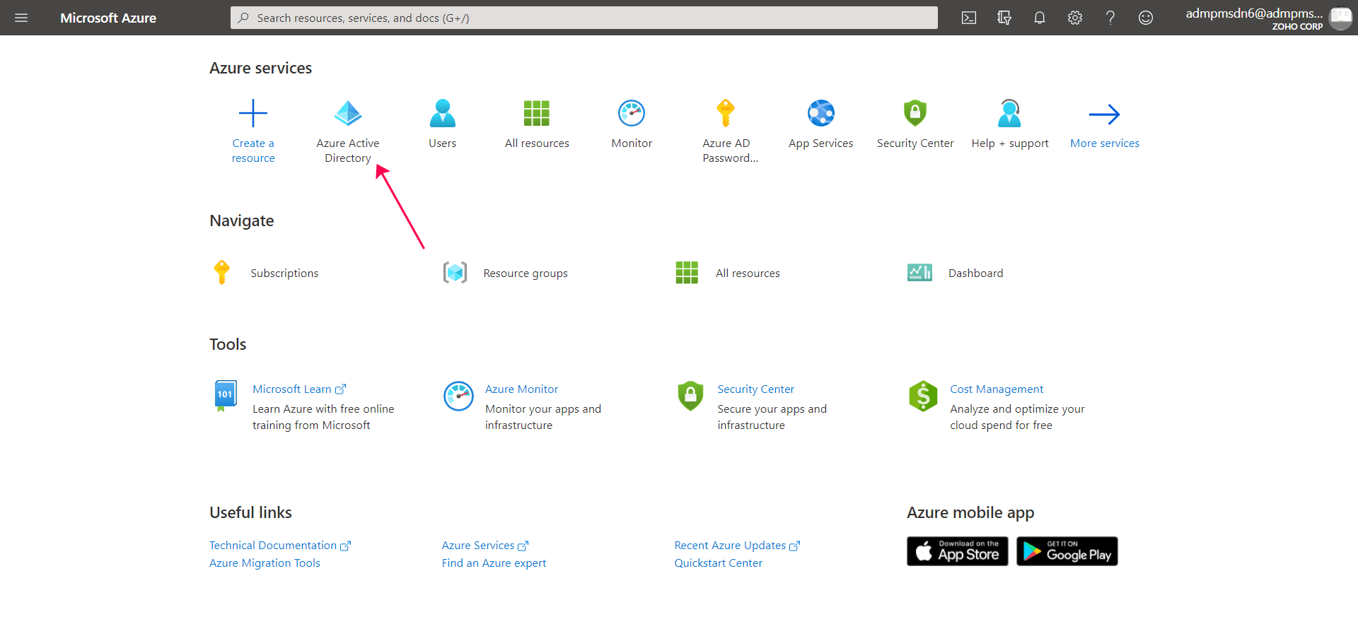
Task: Click the All resources icon under Navigate
Action: pos(687,272)
